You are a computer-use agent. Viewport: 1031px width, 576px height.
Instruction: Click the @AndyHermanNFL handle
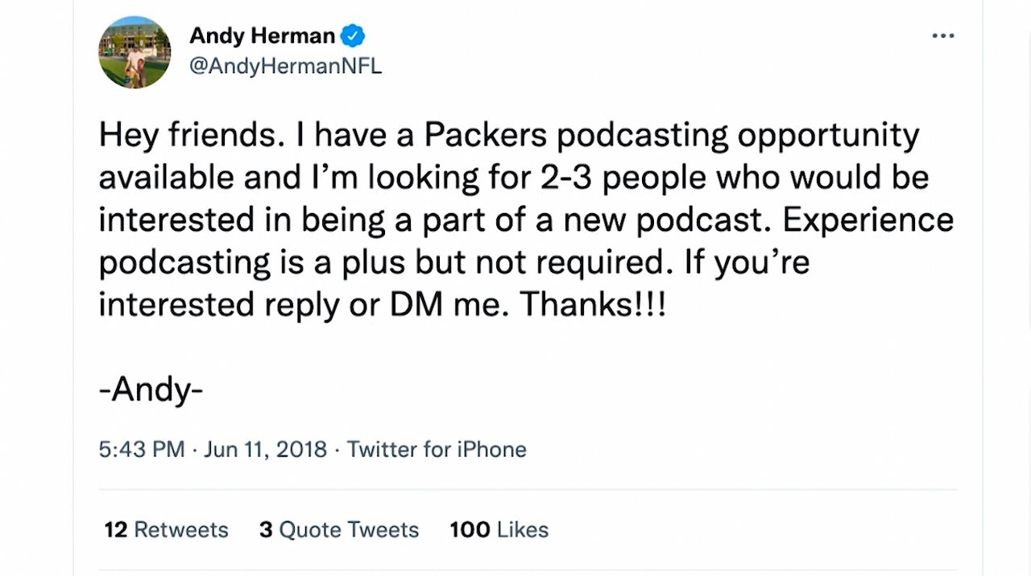(286, 67)
